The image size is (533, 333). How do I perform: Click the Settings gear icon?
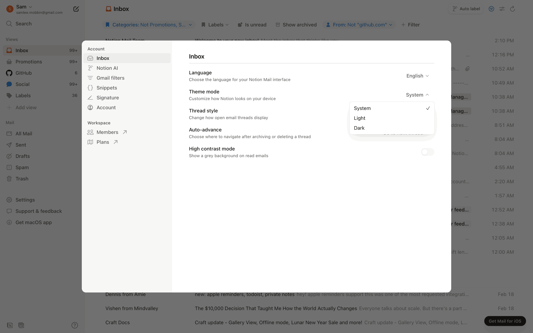click(9, 200)
